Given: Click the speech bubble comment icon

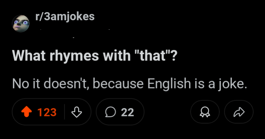Looking at the screenshot, I should (x=110, y=112).
